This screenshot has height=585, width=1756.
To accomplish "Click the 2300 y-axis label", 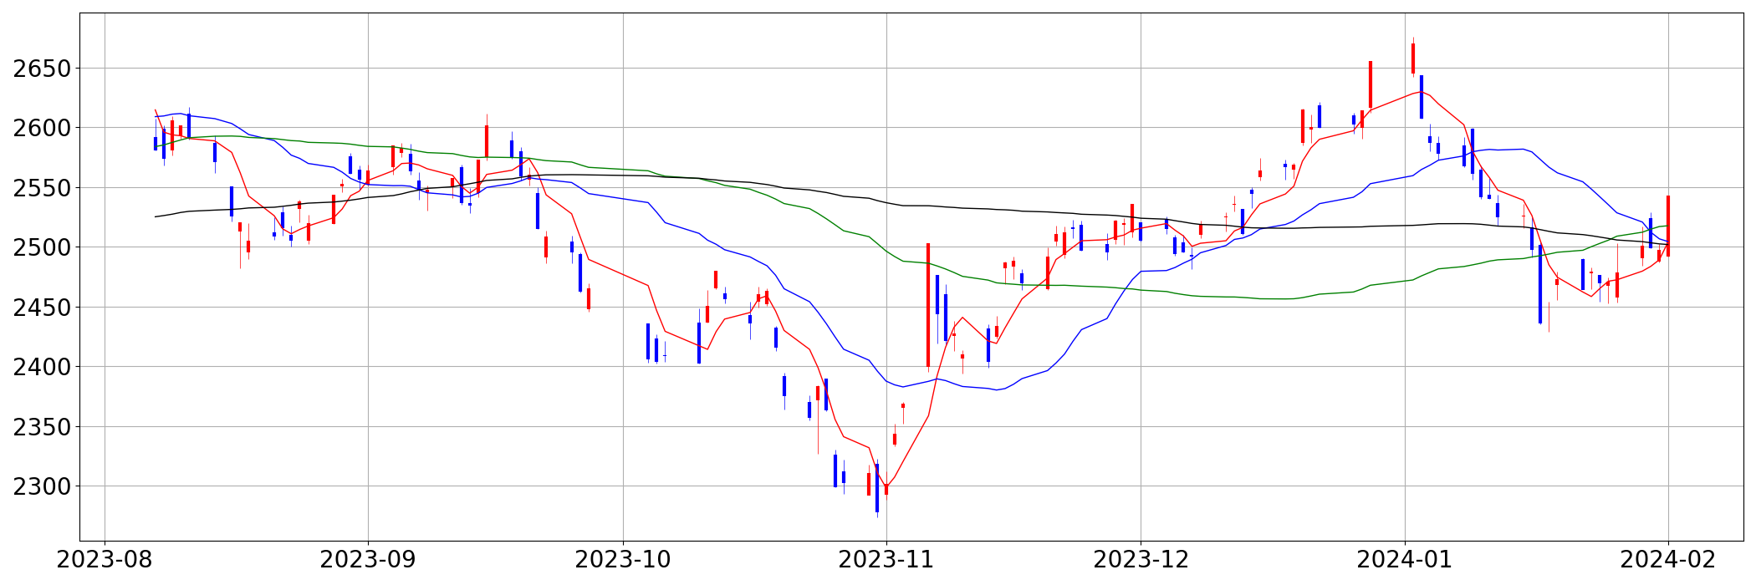I will pyautogui.click(x=40, y=486).
